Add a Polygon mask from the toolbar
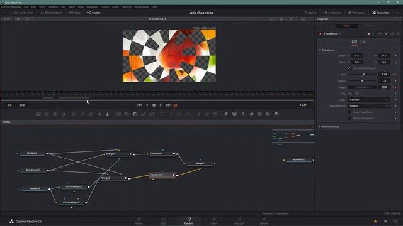The width and height of the screenshot is (403, 226). (x=180, y=114)
